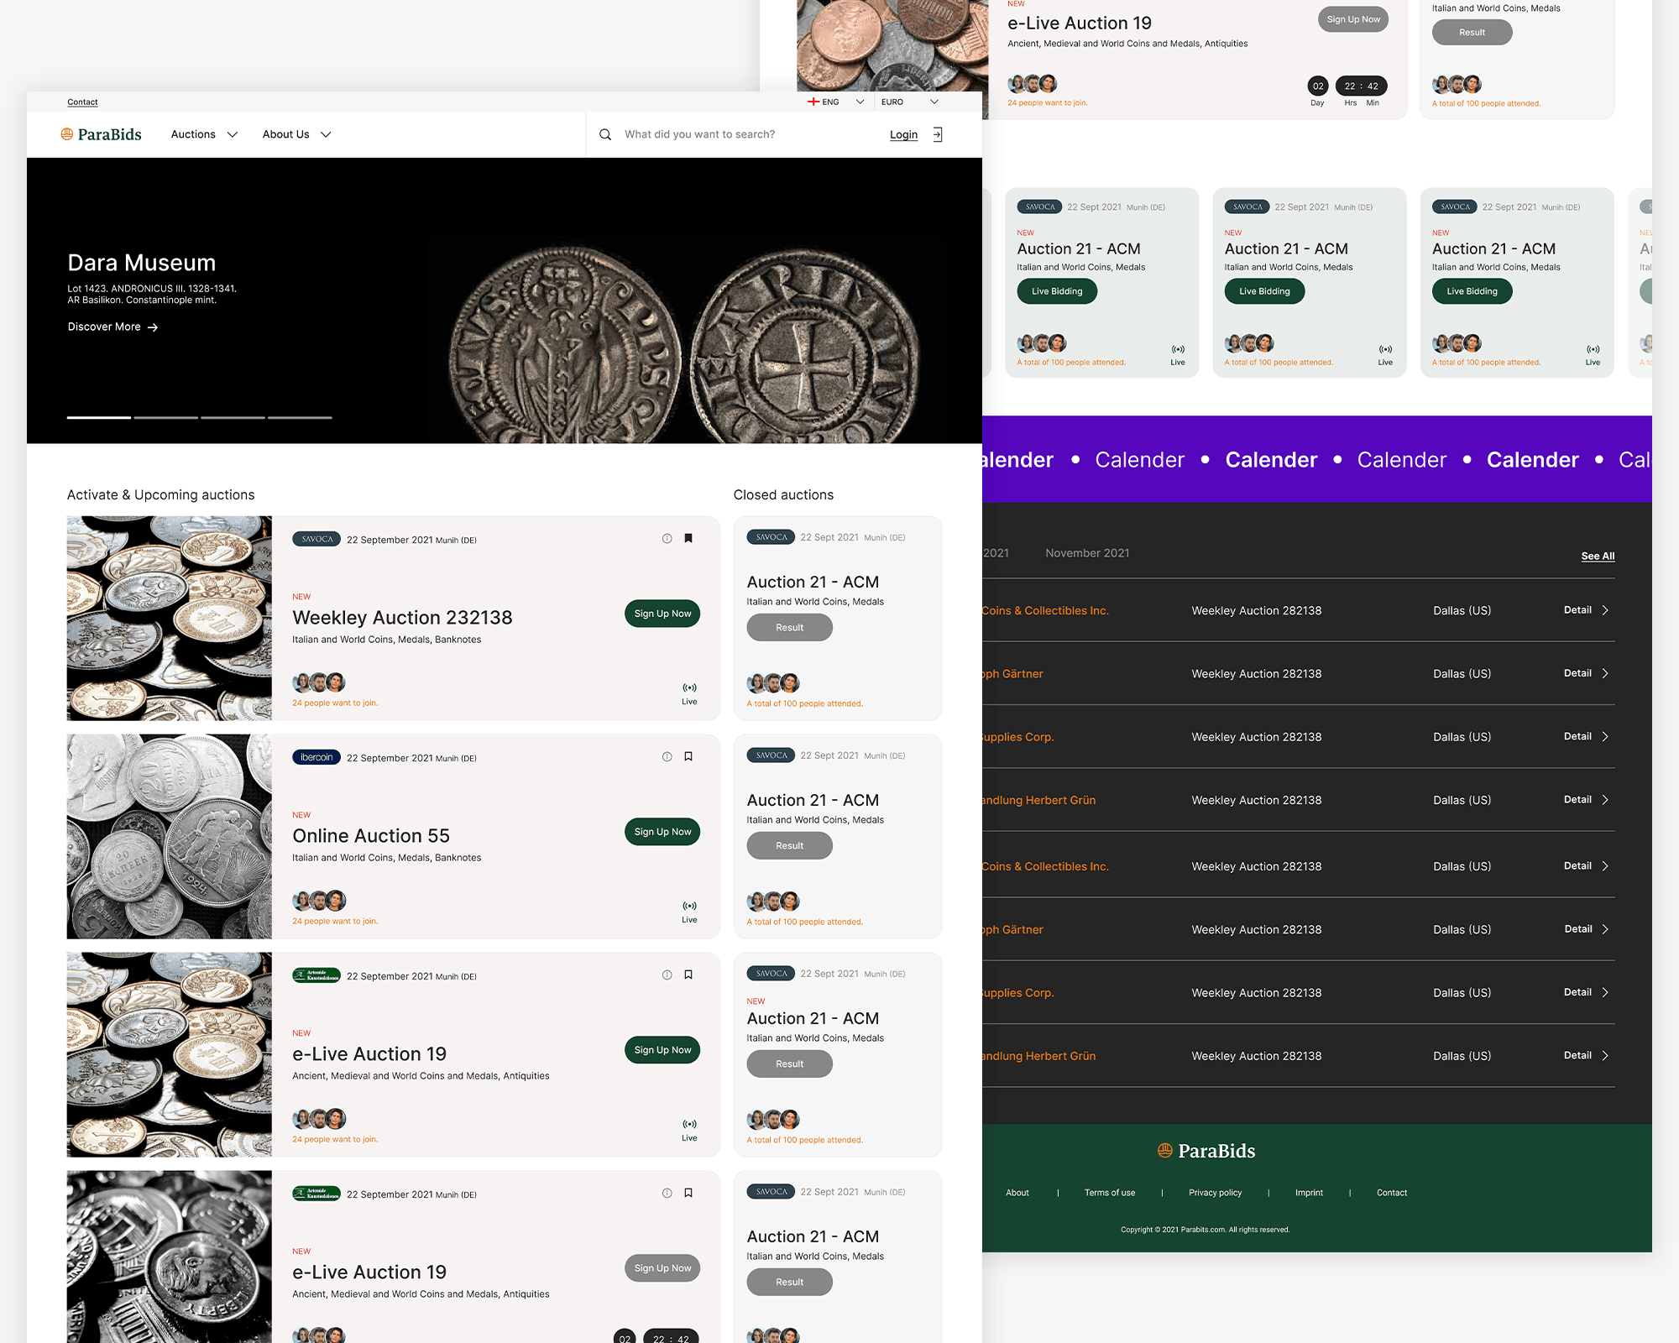The height and width of the screenshot is (1343, 1679).
Task: Click Result on third closed auction with NEW label
Action: coord(789,1064)
